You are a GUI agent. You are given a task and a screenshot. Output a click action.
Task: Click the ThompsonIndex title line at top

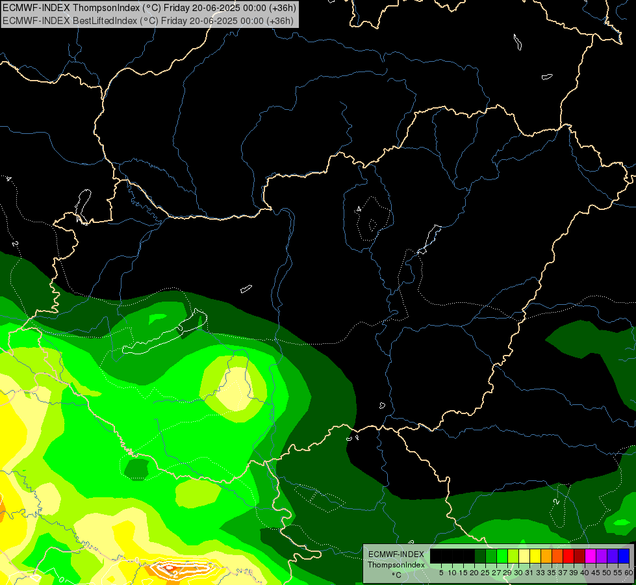coord(149,8)
